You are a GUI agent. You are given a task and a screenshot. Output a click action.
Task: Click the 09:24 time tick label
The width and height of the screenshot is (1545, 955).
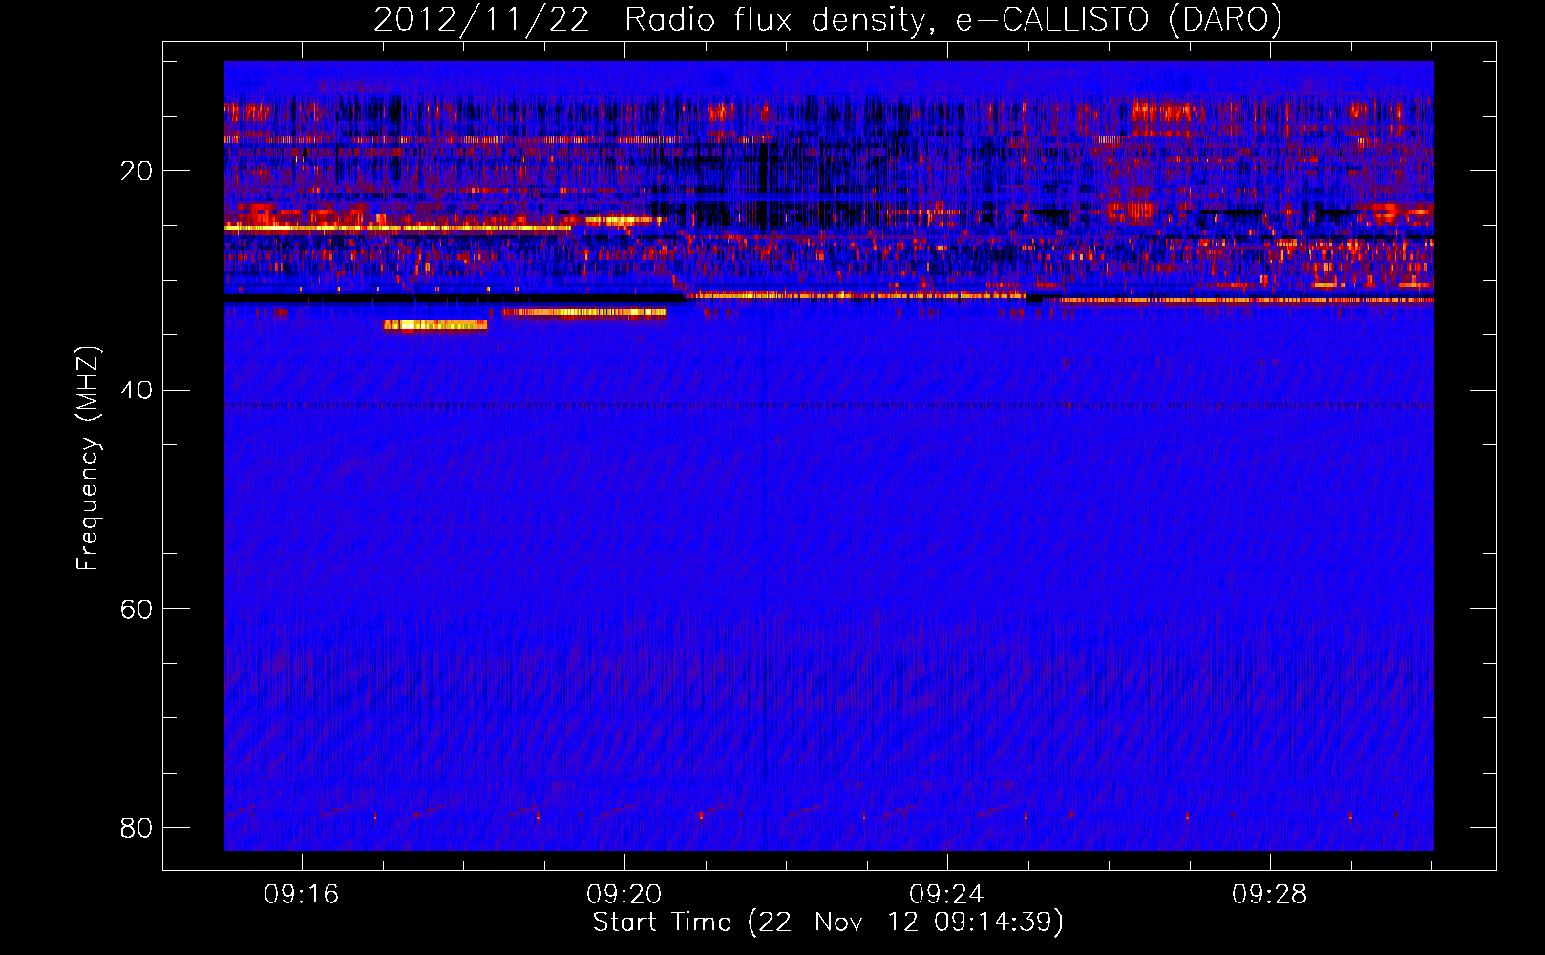tap(947, 895)
